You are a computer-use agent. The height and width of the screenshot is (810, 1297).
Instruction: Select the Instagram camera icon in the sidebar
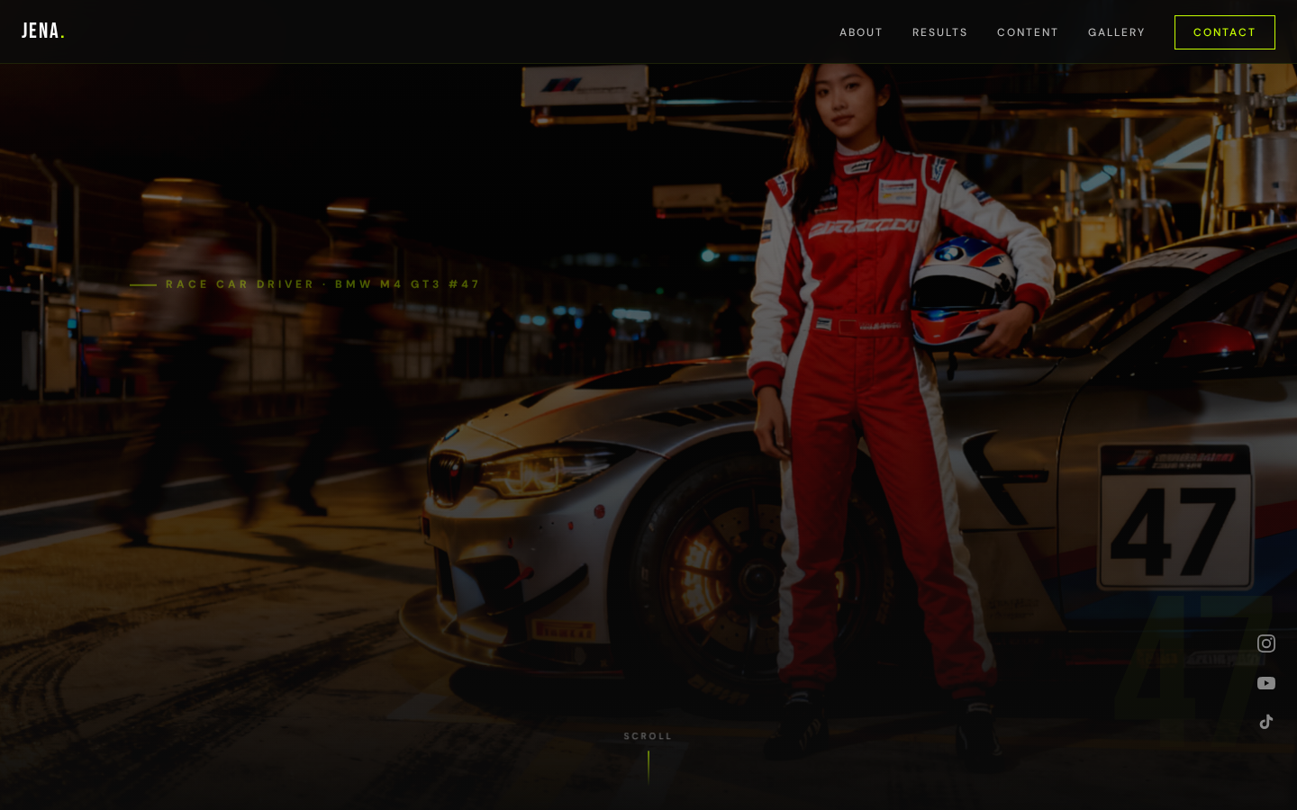1266,643
